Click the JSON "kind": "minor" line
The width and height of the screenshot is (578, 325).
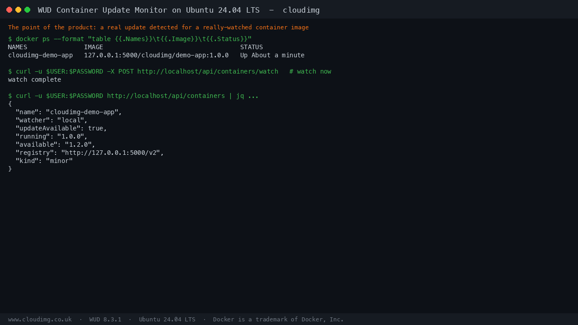(x=44, y=161)
